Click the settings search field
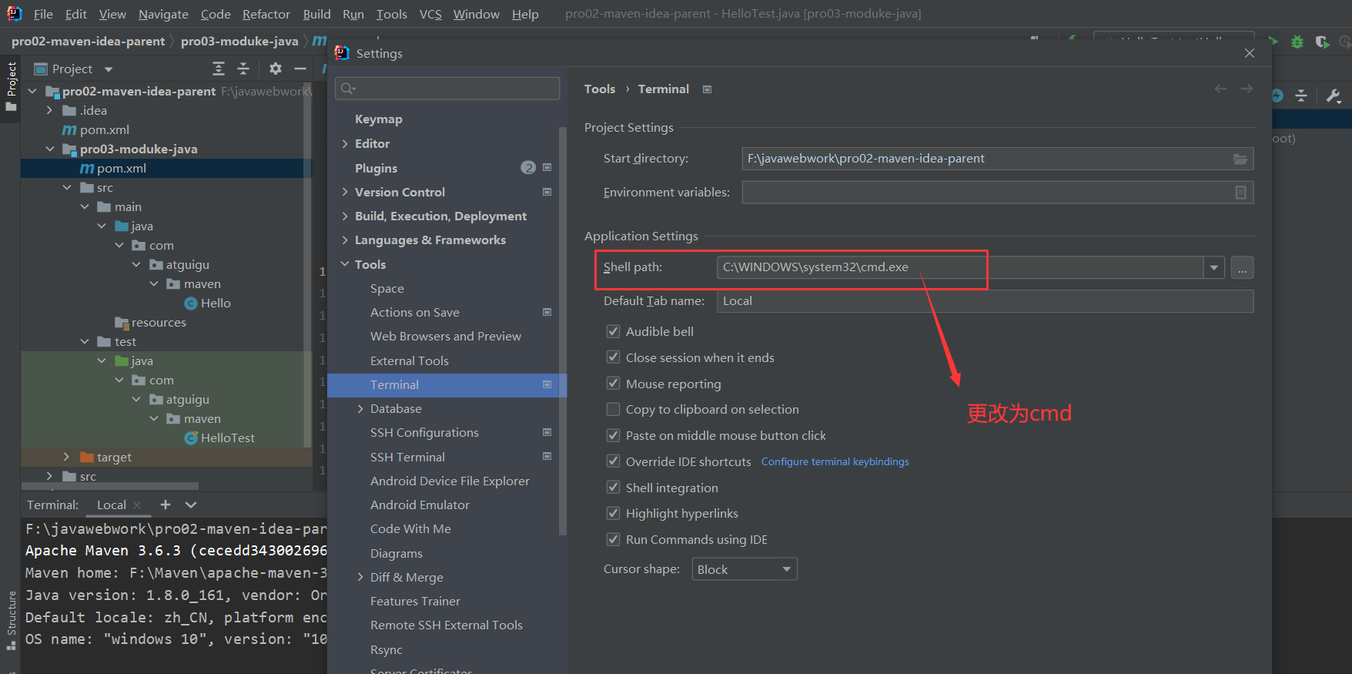 (x=447, y=89)
